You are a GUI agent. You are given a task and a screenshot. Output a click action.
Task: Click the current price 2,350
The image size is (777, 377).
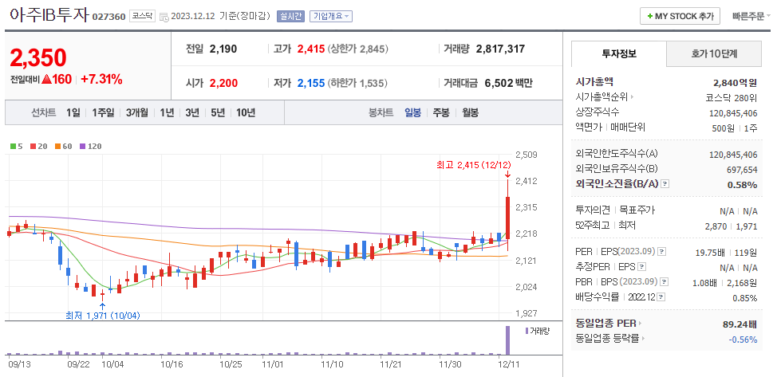pyautogui.click(x=38, y=58)
